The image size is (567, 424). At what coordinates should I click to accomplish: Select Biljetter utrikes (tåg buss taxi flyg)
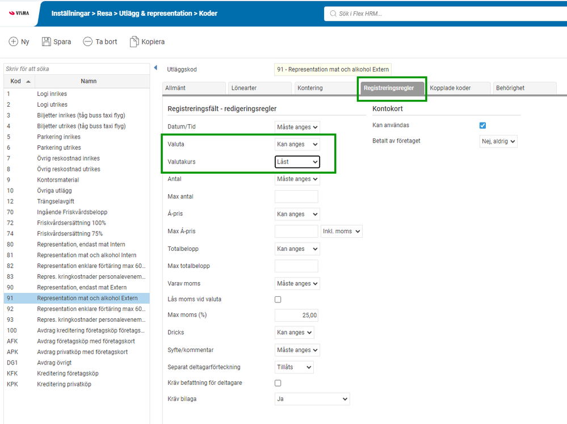click(77, 126)
